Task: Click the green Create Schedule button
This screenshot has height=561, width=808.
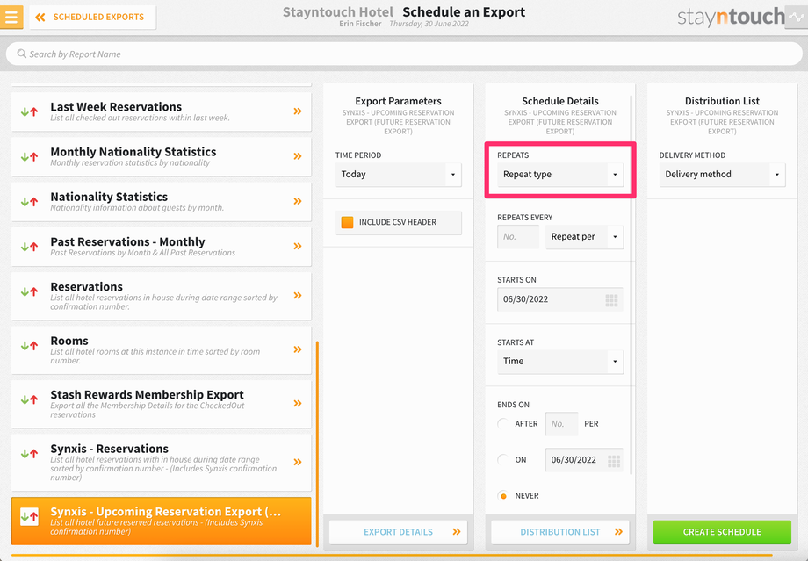Action: click(x=722, y=532)
